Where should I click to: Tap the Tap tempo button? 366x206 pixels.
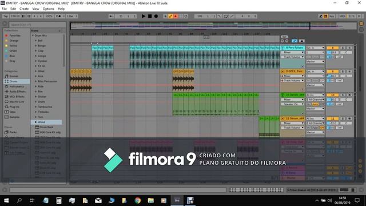(x=6, y=16)
